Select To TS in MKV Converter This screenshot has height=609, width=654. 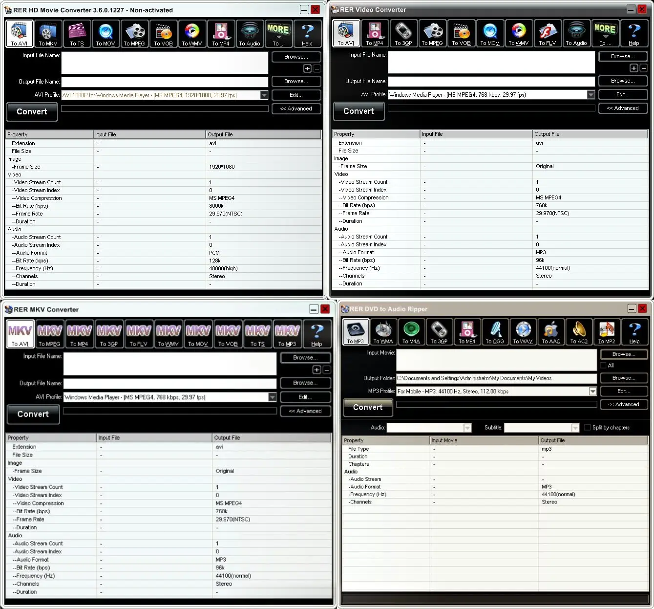point(257,334)
